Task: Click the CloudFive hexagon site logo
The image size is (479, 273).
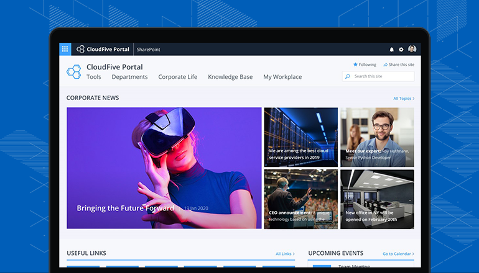Action: pyautogui.click(x=74, y=71)
